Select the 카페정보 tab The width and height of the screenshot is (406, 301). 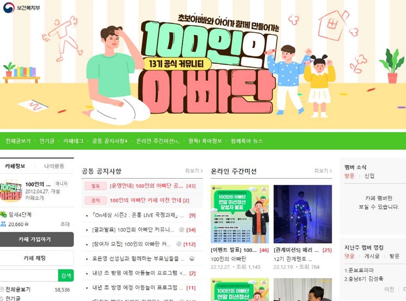pos(15,166)
